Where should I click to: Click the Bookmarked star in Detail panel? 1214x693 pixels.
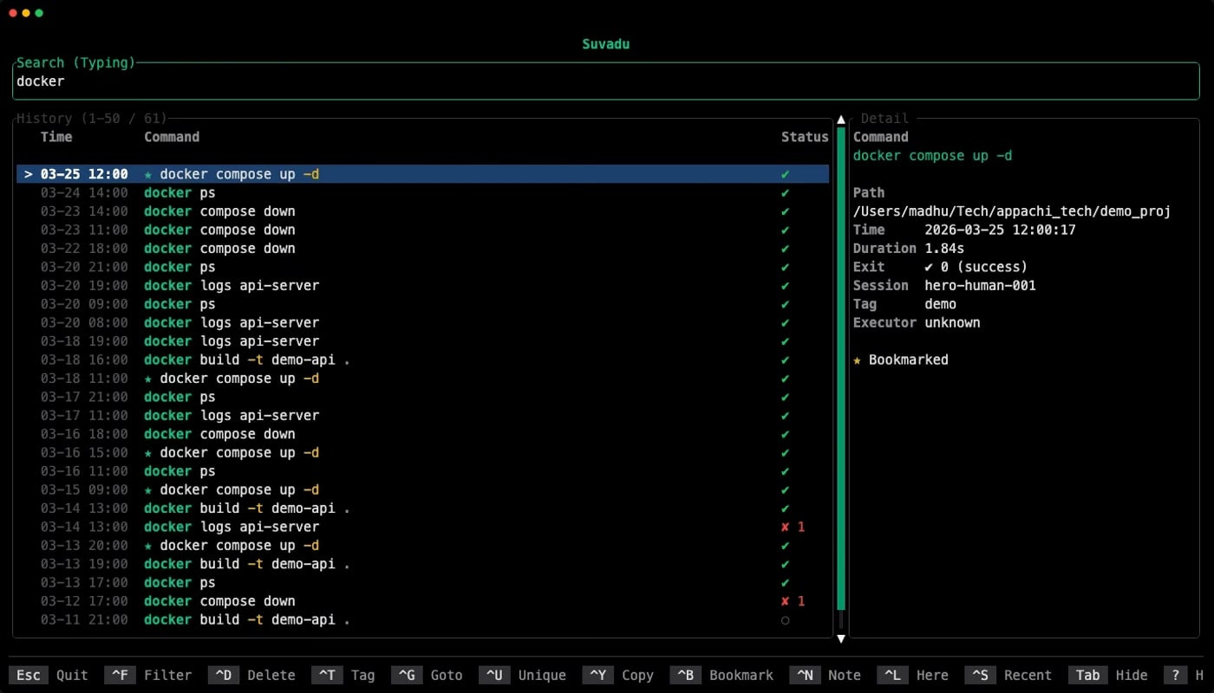(858, 359)
